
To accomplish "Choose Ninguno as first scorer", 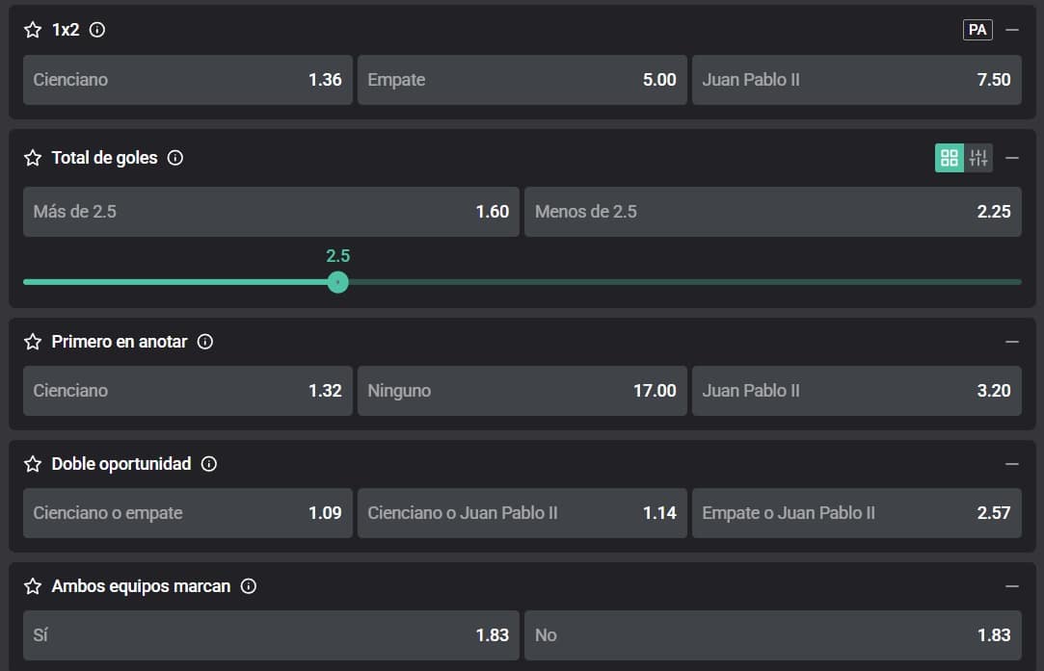I will pyautogui.click(x=522, y=391).
